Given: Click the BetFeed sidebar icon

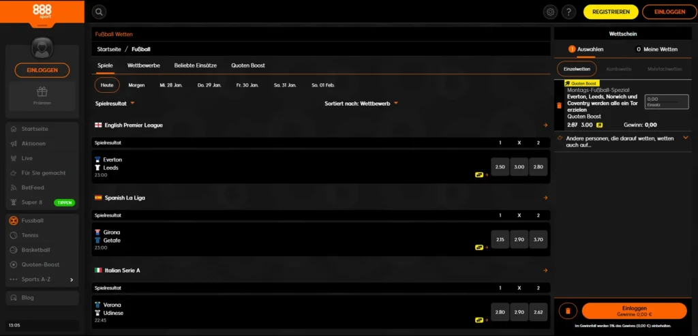Looking at the screenshot, I should [x=14, y=188].
